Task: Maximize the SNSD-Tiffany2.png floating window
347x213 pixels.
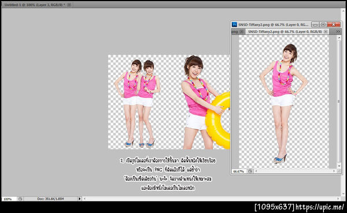Action: [323, 24]
